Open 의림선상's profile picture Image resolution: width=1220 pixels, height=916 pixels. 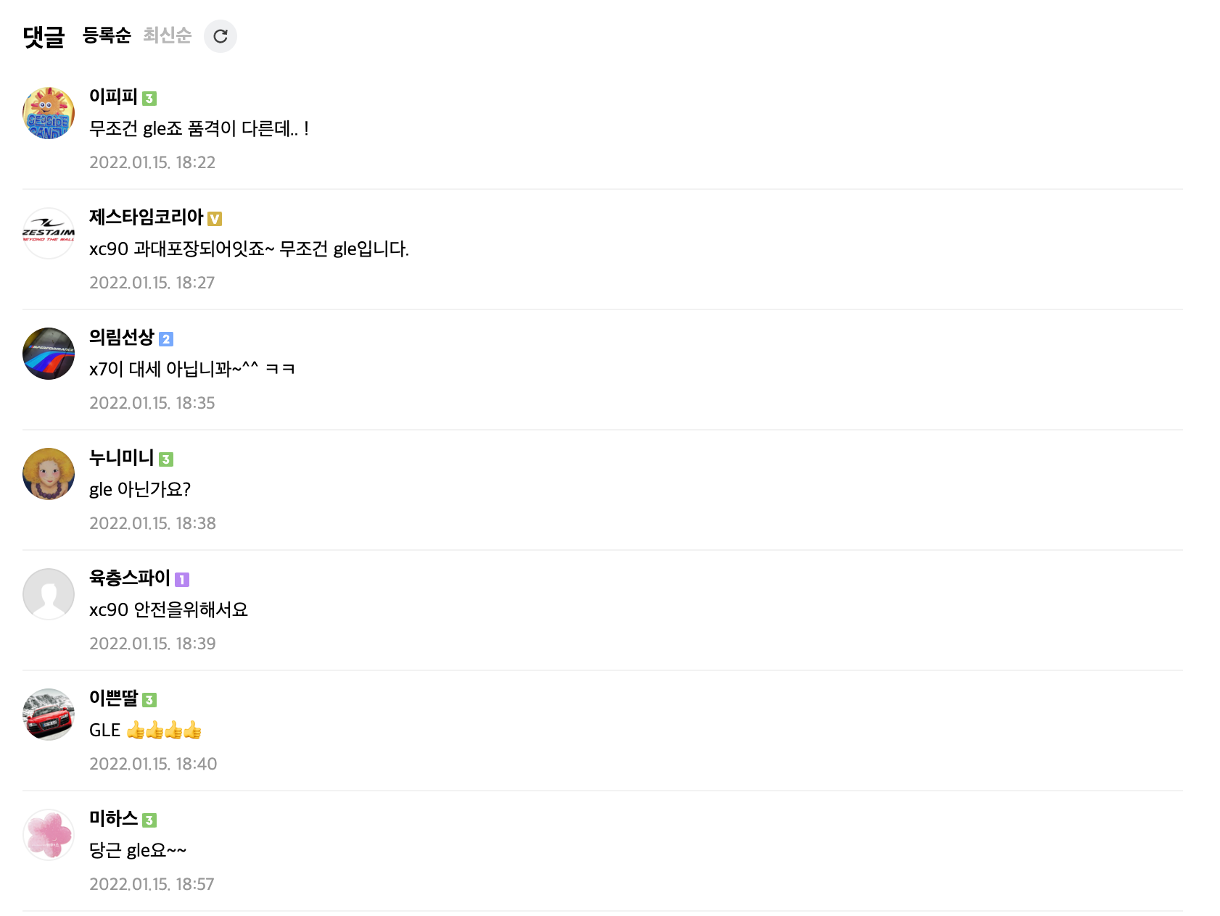tap(49, 354)
